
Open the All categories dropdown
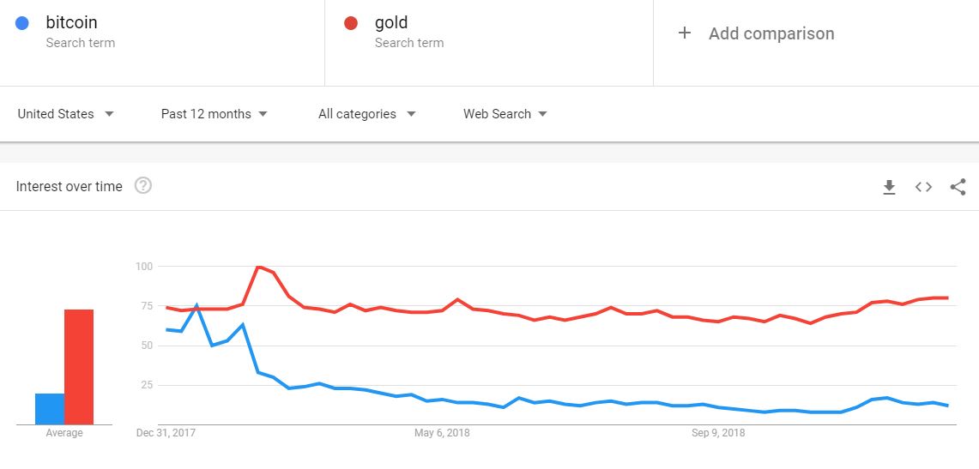(366, 114)
